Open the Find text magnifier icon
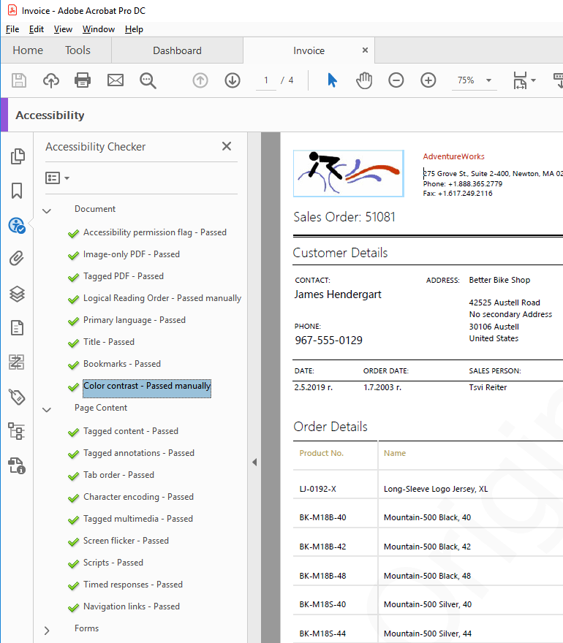Image resolution: width=563 pixels, height=643 pixels. 148,80
